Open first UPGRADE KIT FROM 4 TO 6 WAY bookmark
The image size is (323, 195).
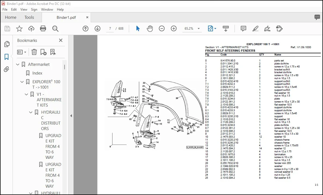pos(53,147)
